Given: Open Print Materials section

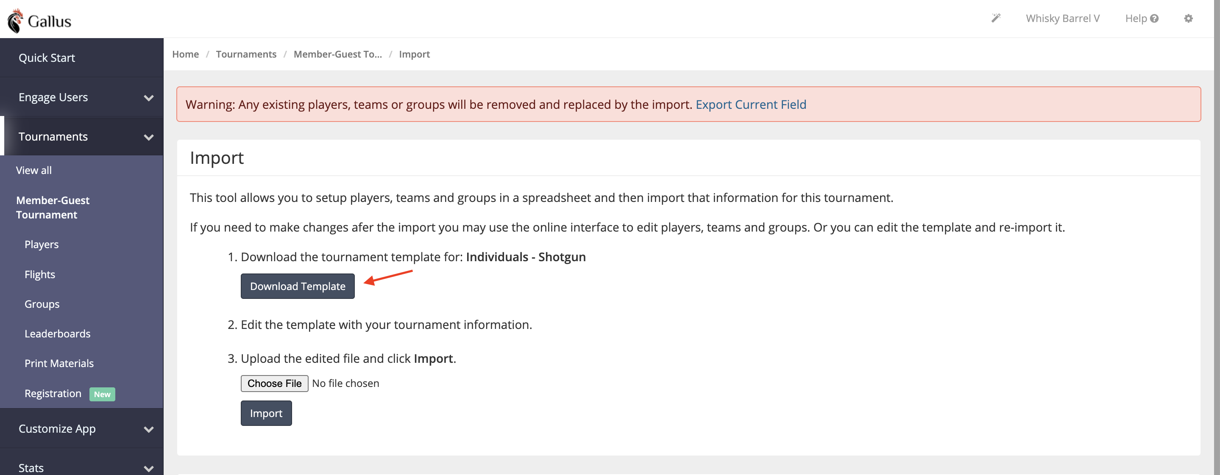Looking at the screenshot, I should [59, 363].
